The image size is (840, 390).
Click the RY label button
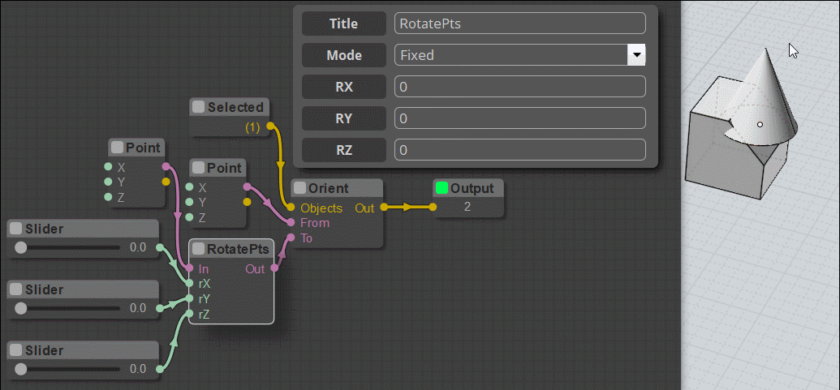[344, 118]
